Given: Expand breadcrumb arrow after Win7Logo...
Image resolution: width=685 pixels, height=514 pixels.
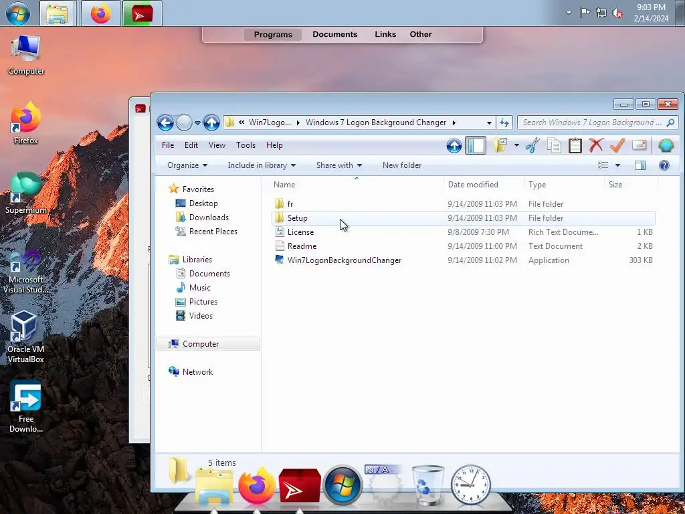Looking at the screenshot, I should (x=298, y=123).
